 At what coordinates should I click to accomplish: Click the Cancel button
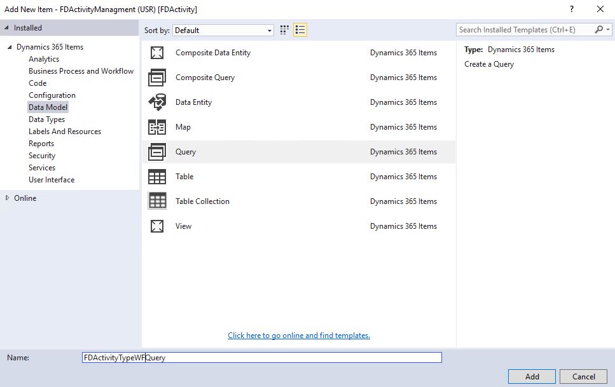[584, 376]
